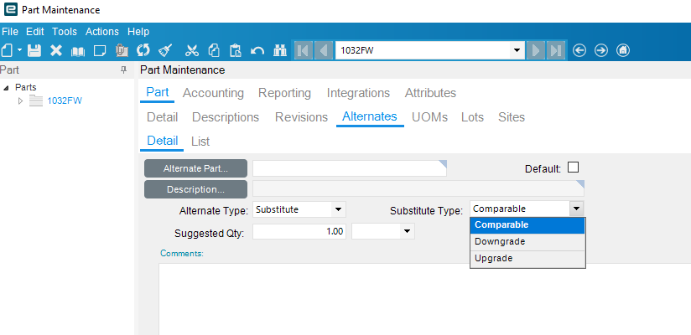Viewport: 691px width, 335px height.
Task: Choose Downgrade from Substitute Type list
Action: tap(500, 241)
